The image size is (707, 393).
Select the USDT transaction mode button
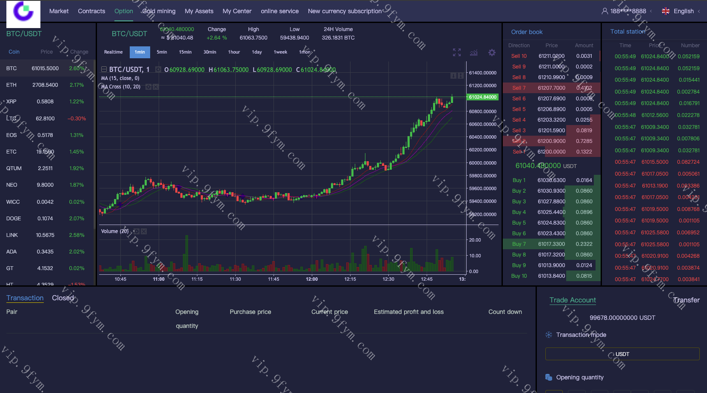click(622, 354)
